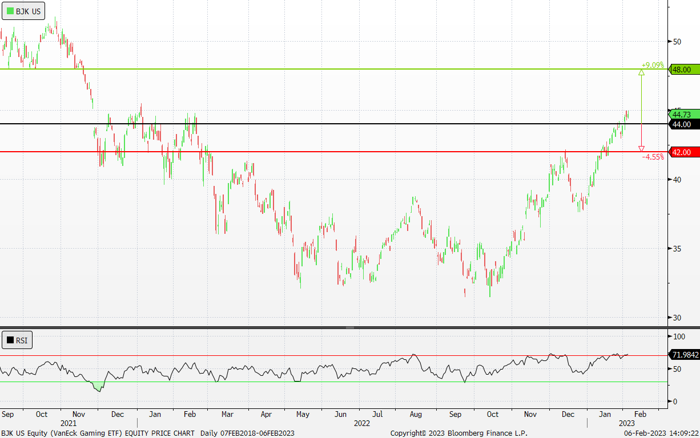Click the 2021 year axis label

tap(68, 423)
